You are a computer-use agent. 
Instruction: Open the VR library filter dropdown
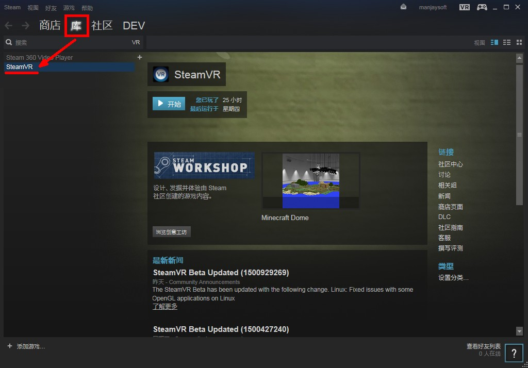136,42
